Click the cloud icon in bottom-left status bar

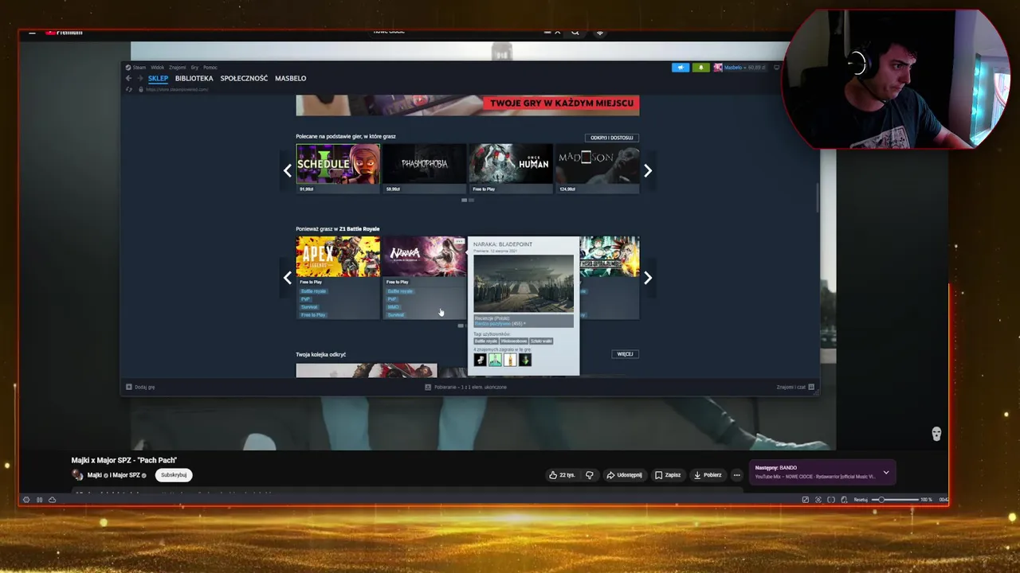tap(52, 500)
